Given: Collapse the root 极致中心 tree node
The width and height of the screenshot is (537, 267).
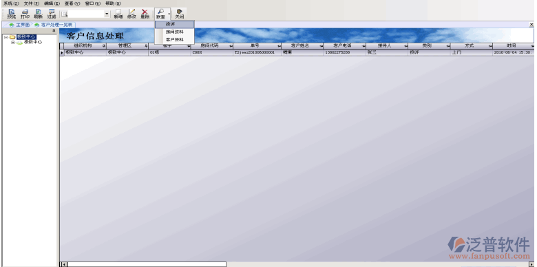Looking at the screenshot, I should pyautogui.click(x=6, y=37).
